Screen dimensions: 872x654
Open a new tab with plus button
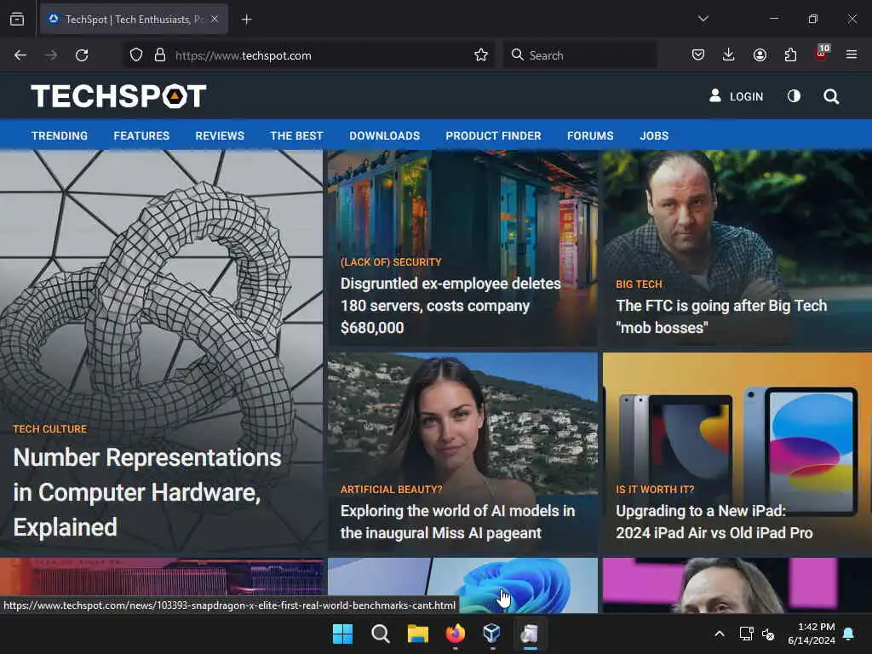(x=246, y=20)
